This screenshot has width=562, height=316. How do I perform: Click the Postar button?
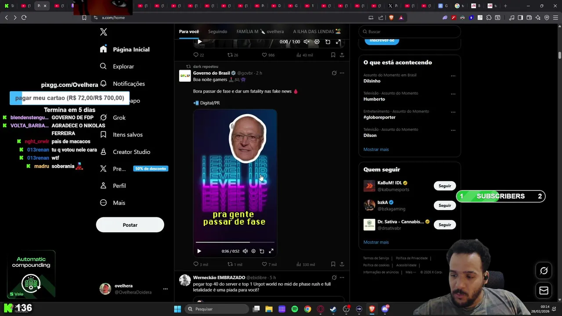(130, 225)
